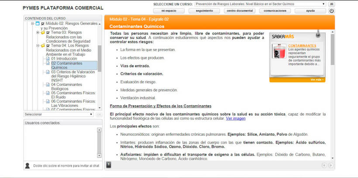The image size is (358, 178).
Task: Open the Seleccionar dropdown below course contents
Action: click(59, 114)
